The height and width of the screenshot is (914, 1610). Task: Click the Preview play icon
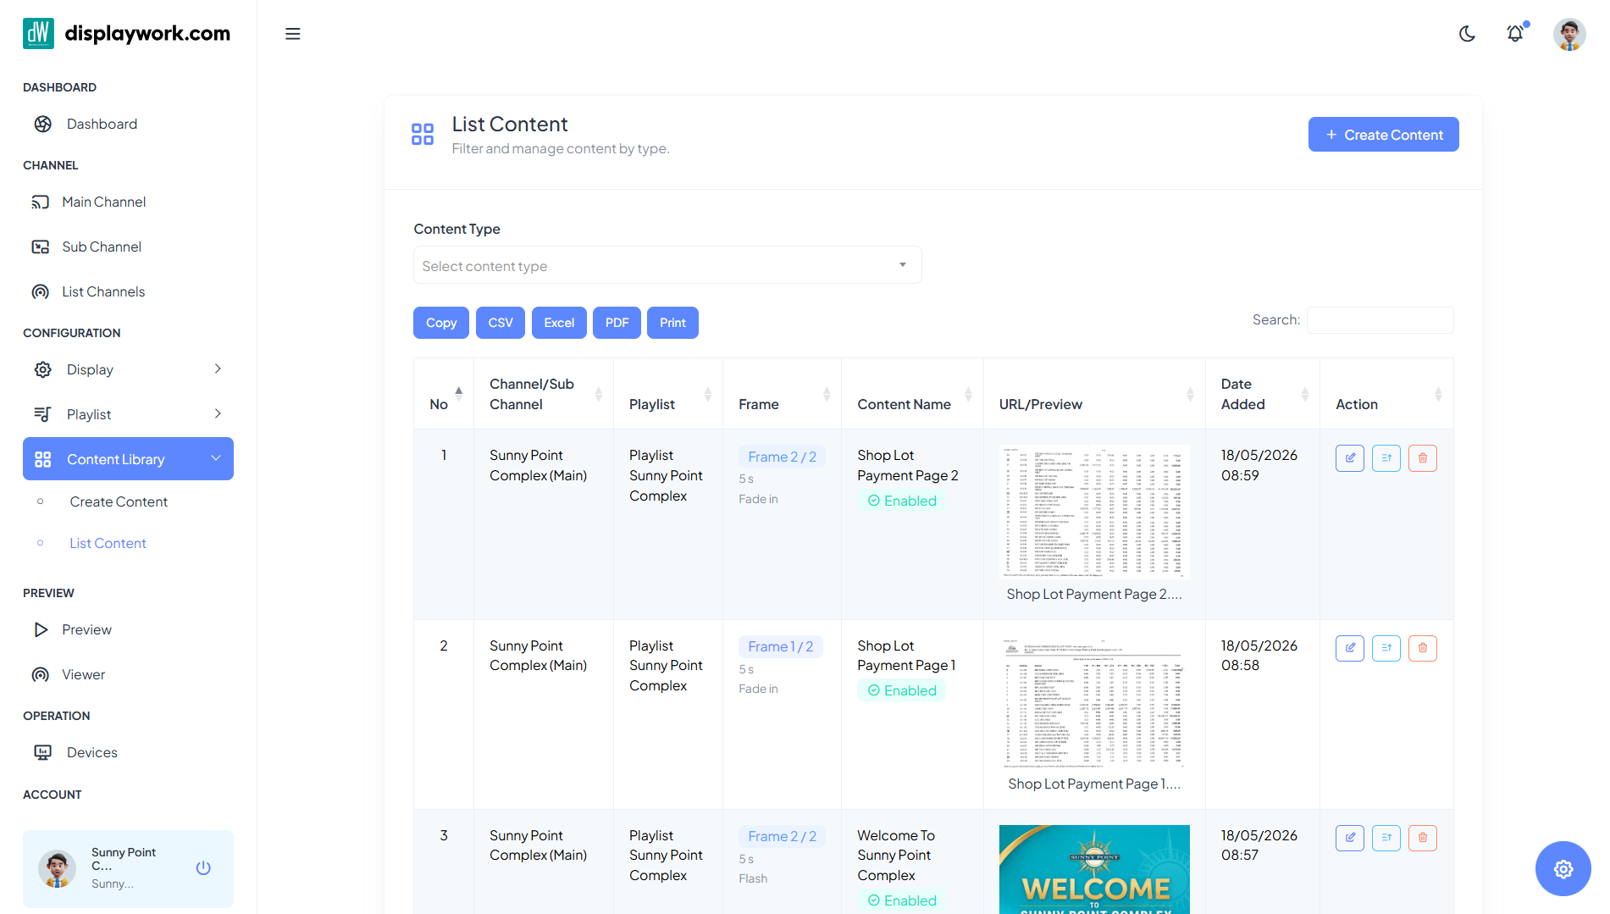pyautogui.click(x=41, y=629)
